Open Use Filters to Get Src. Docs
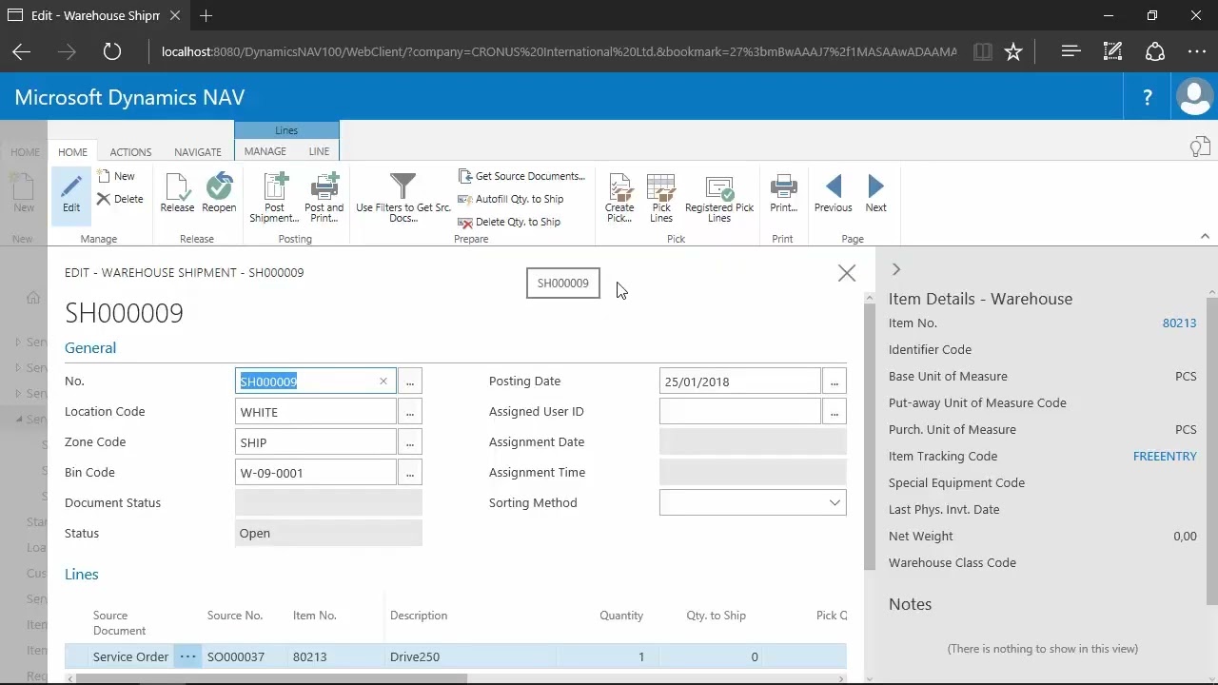The width and height of the screenshot is (1218, 685). [x=403, y=198]
